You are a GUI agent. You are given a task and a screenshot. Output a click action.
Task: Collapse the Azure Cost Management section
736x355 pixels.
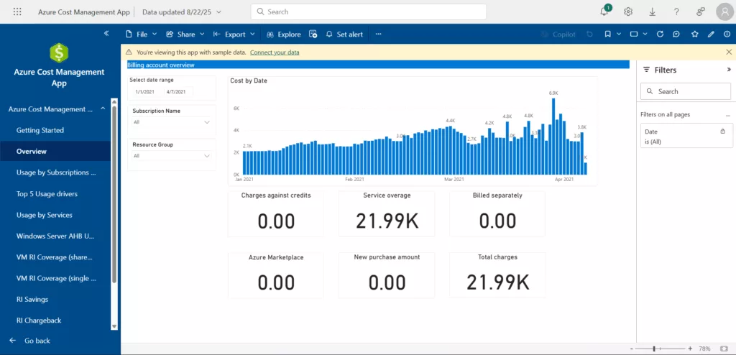coord(103,109)
